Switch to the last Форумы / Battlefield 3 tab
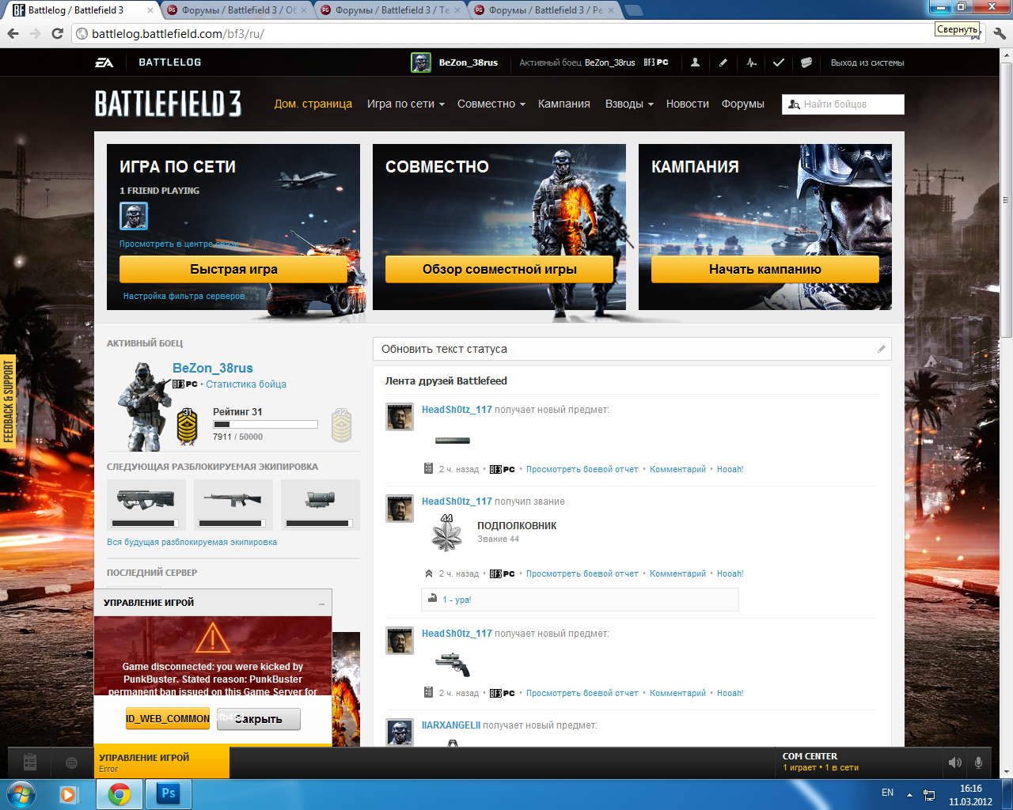1013x810 pixels. tap(544, 10)
